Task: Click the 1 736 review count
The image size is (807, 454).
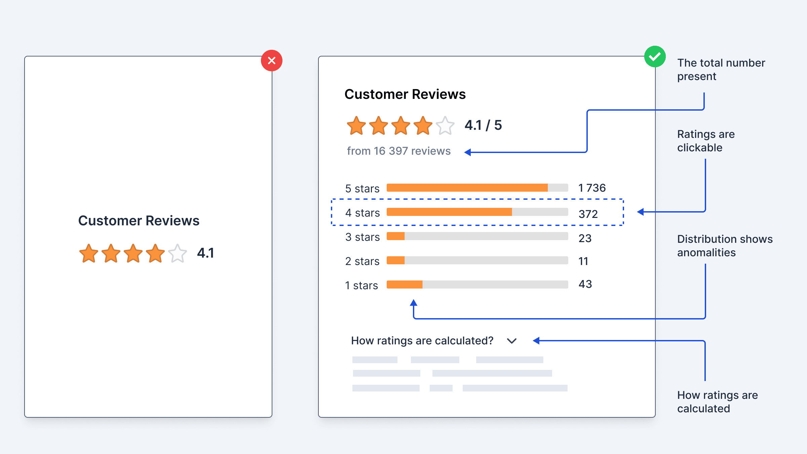Action: [x=592, y=188]
